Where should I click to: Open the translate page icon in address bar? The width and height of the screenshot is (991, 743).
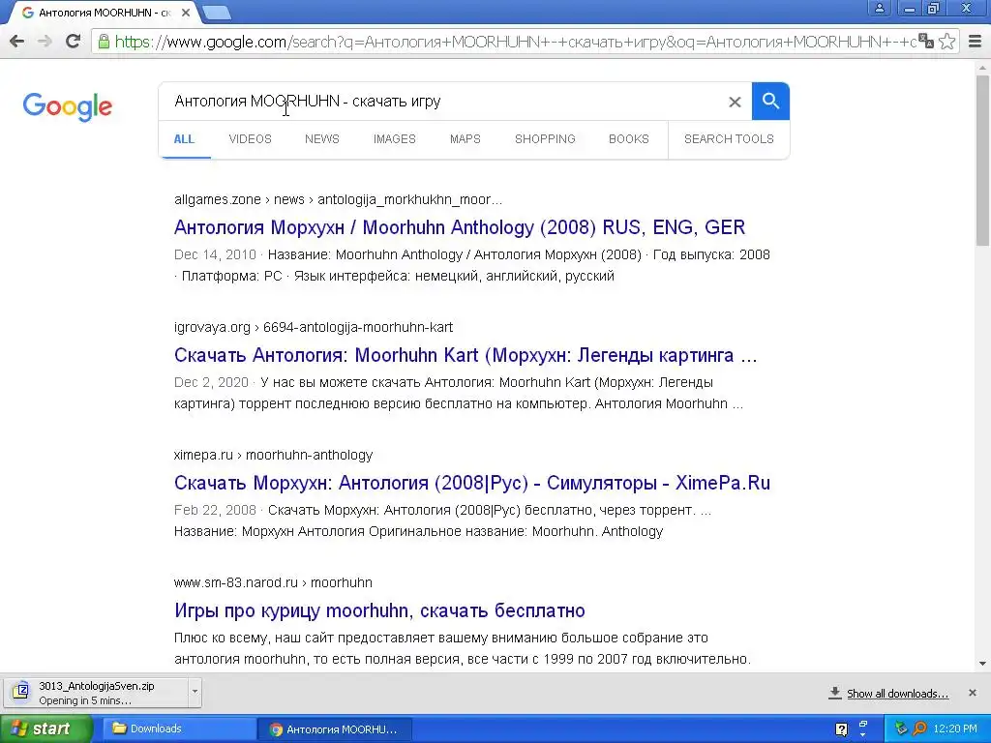click(x=926, y=42)
